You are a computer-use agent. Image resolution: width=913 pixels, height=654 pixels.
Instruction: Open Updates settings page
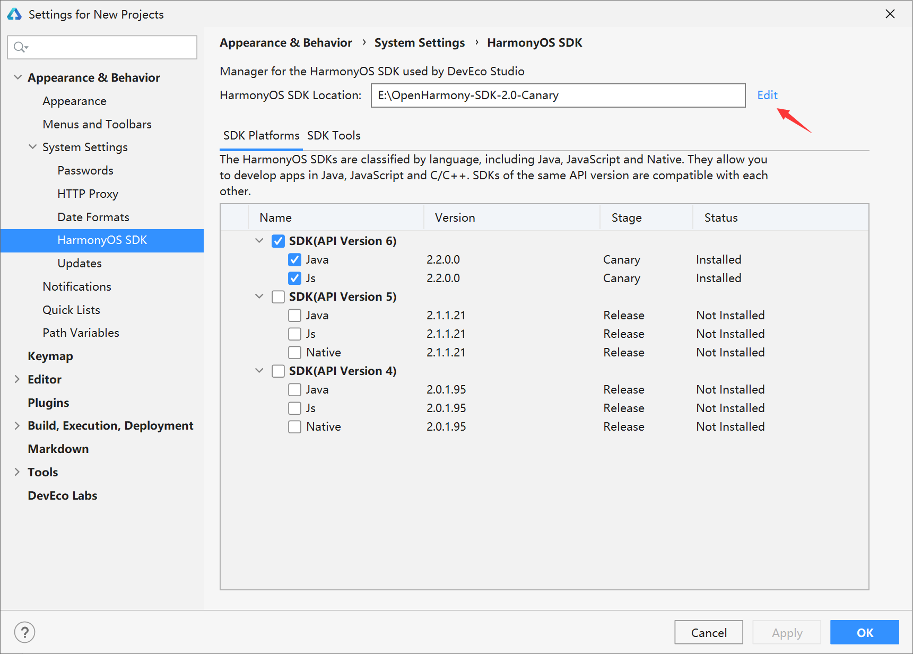[x=80, y=263]
